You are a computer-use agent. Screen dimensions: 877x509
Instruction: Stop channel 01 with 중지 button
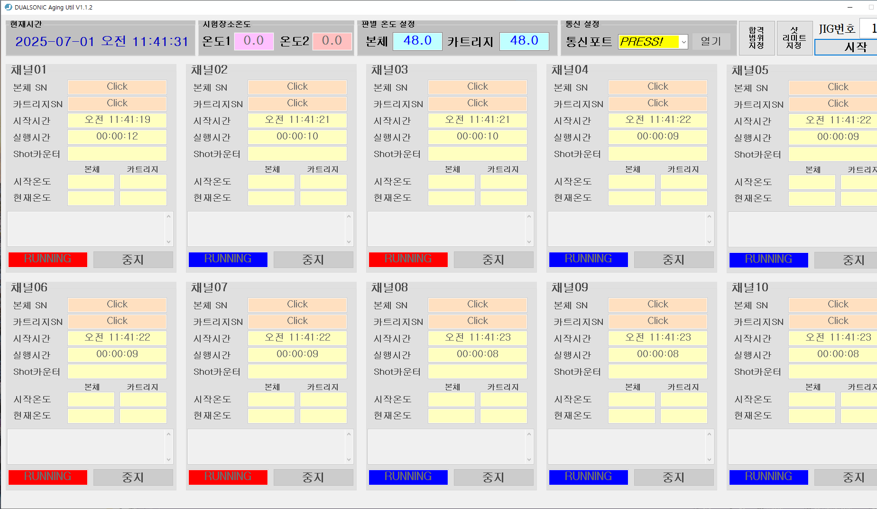pos(133,259)
